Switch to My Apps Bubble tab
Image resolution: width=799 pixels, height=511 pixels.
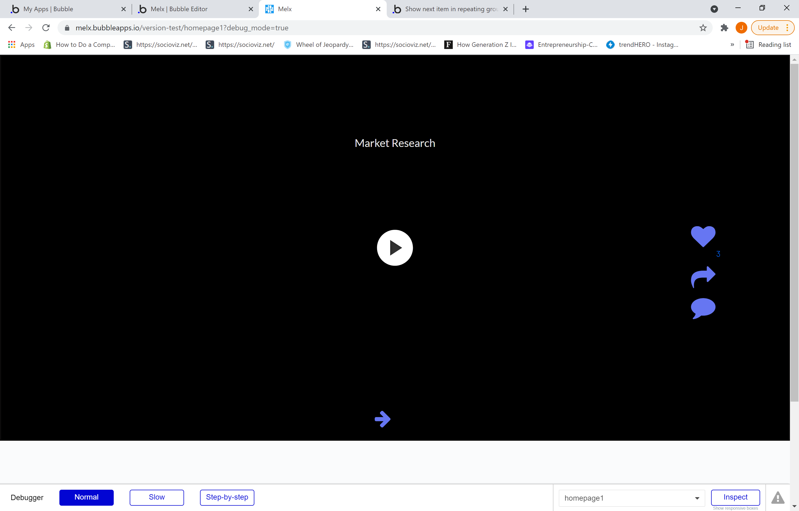(48, 9)
